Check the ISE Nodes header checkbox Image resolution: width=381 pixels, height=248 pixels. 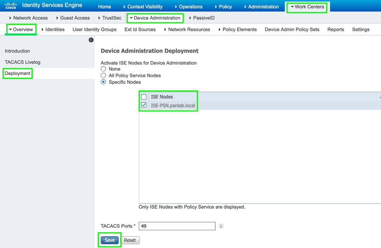coord(144,97)
